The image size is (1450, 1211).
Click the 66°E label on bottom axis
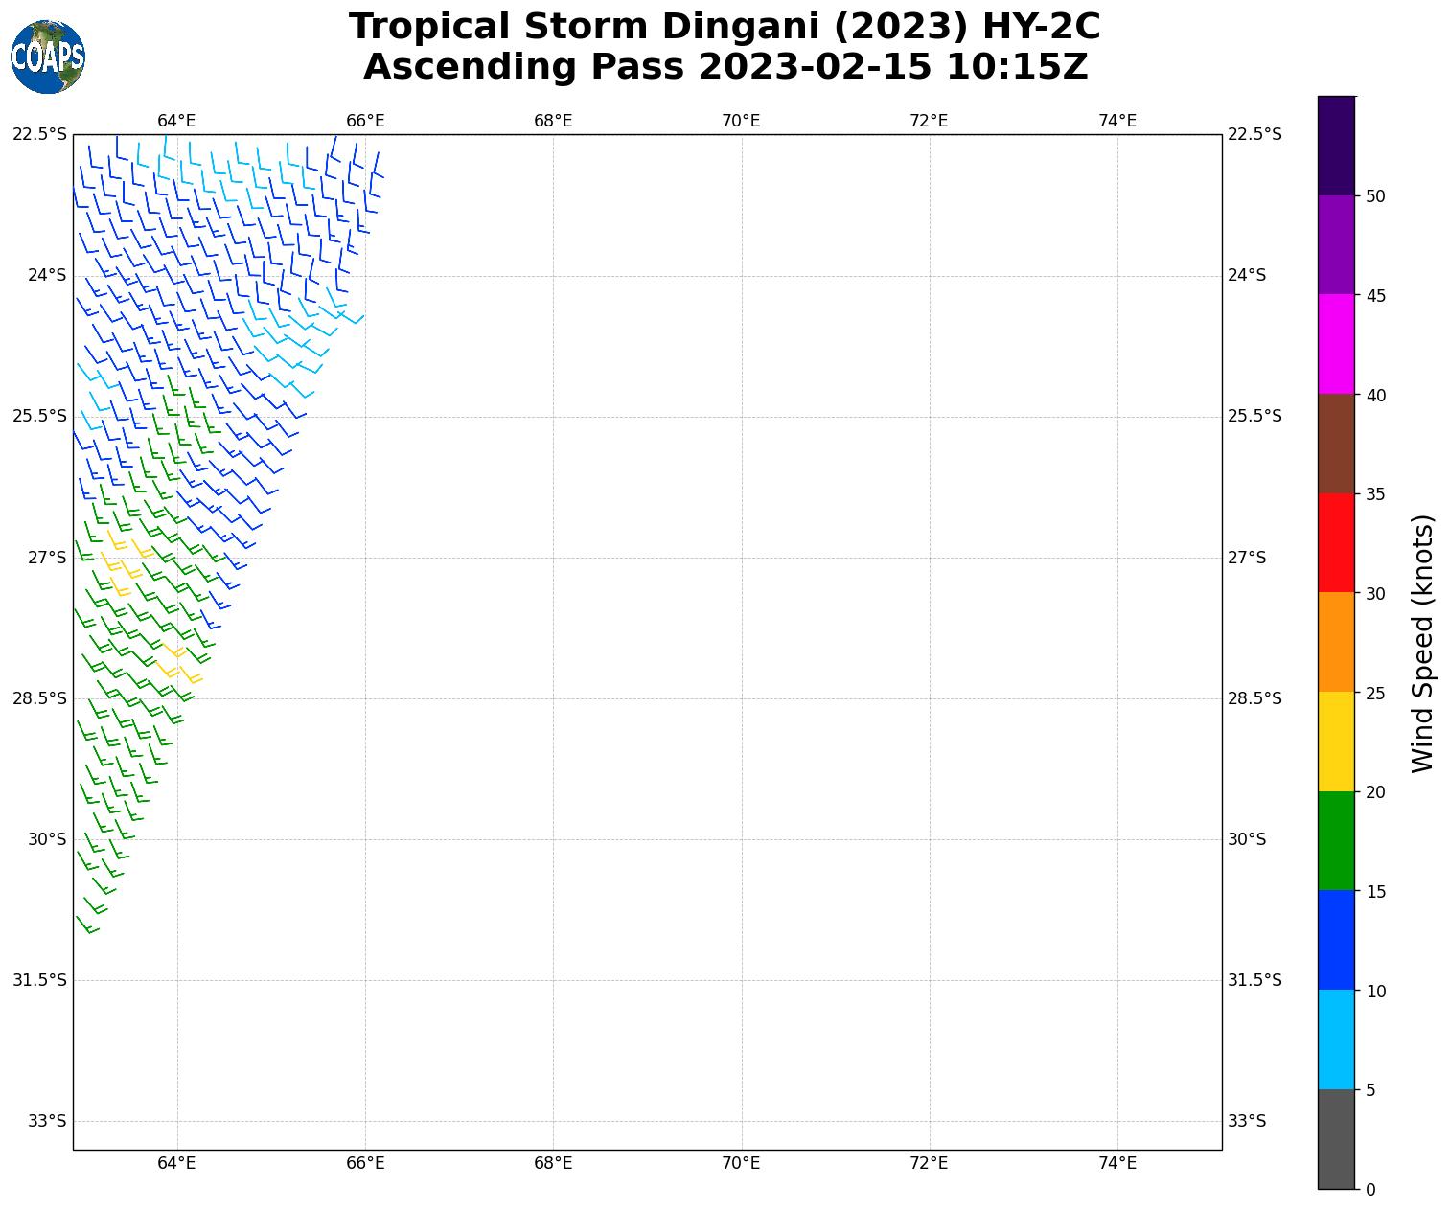point(365,1164)
